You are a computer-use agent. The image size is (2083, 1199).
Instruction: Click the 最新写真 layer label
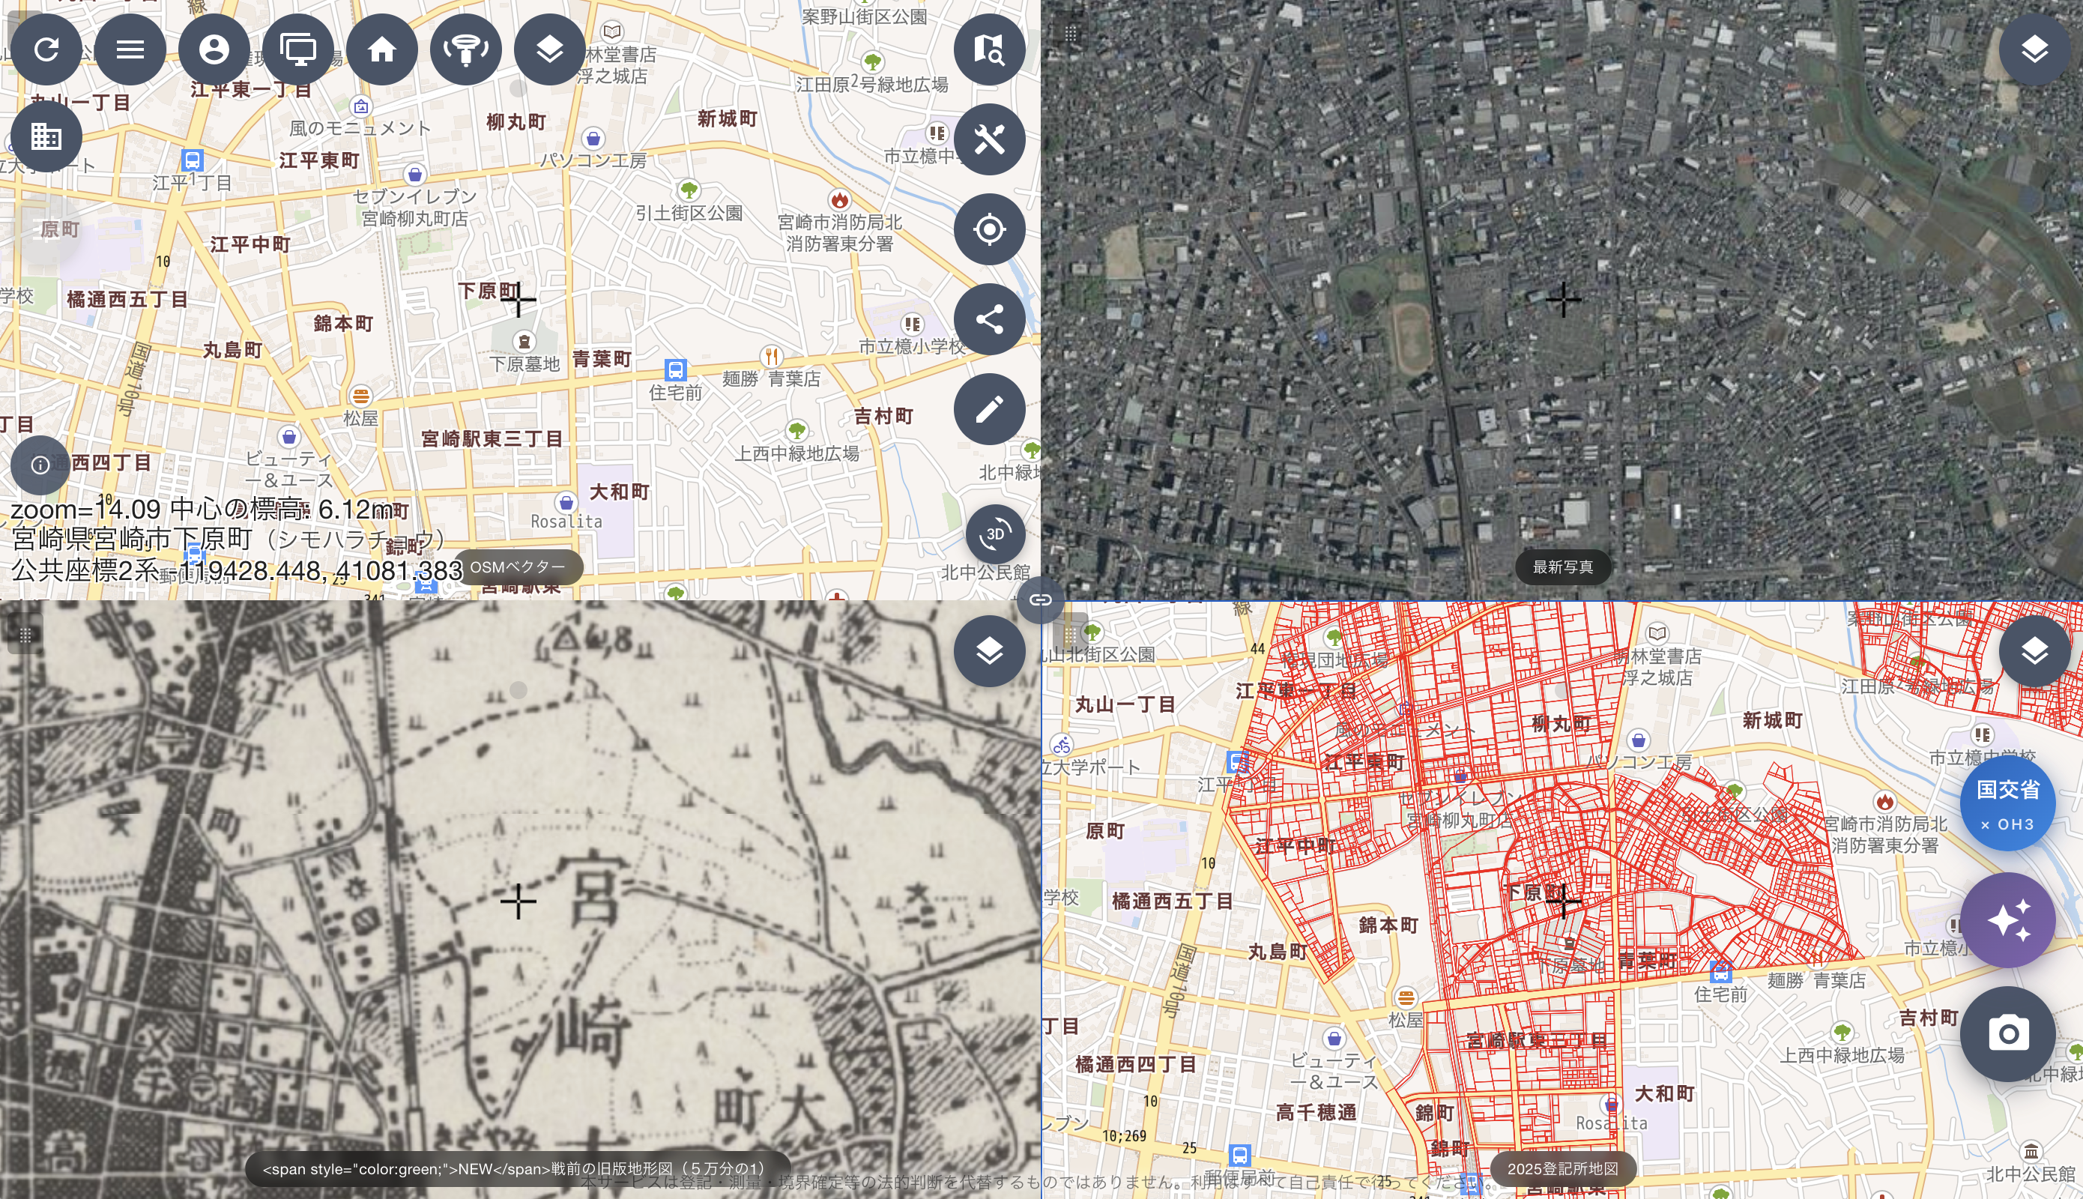pyautogui.click(x=1563, y=567)
